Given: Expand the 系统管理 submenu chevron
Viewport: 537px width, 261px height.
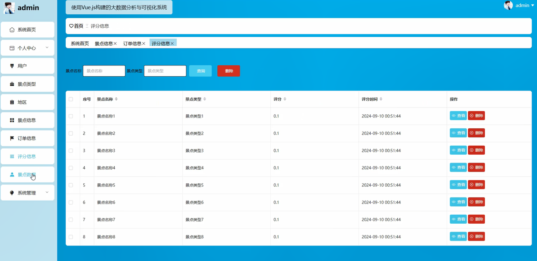Looking at the screenshot, I should point(47,192).
